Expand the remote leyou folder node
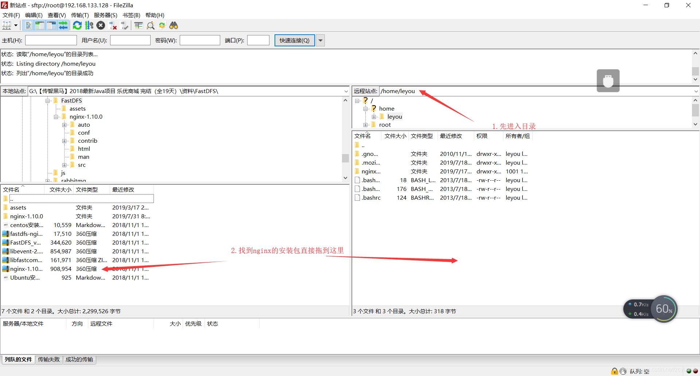Viewport: 700px width, 376px height. pos(374,117)
